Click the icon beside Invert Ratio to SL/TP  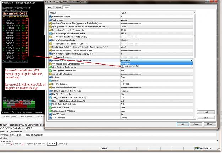pos(50,108)
